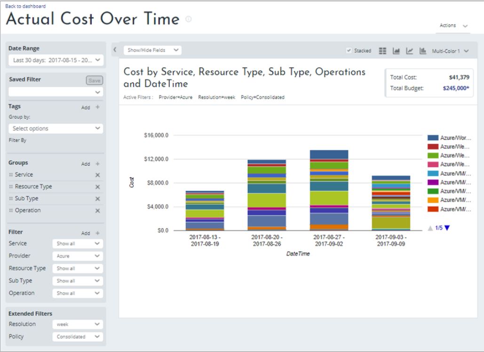Remove the Sub Type group
Screen dimensions: 484x352
[98, 199]
